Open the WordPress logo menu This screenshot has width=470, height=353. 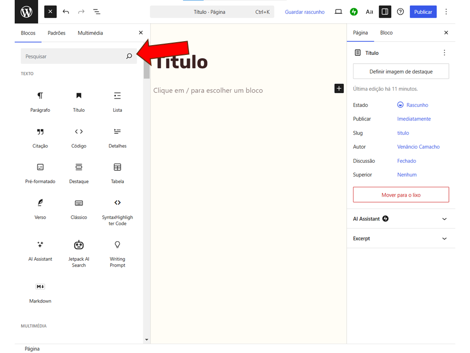tap(26, 12)
